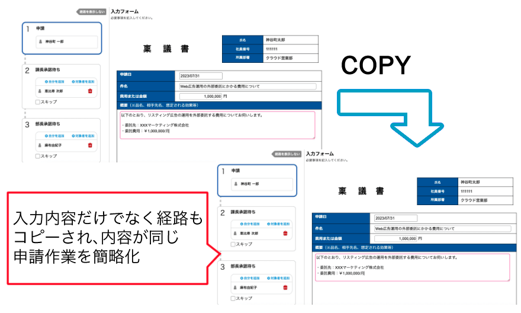Click approver 麻布由紀子 in lower-right form

[249, 288]
